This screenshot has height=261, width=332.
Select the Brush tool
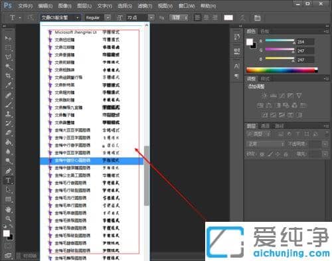[9, 105]
